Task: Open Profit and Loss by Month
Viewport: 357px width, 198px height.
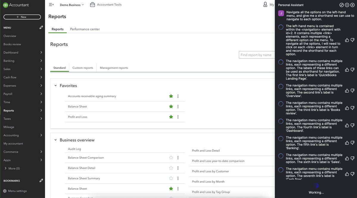Action: (208, 182)
